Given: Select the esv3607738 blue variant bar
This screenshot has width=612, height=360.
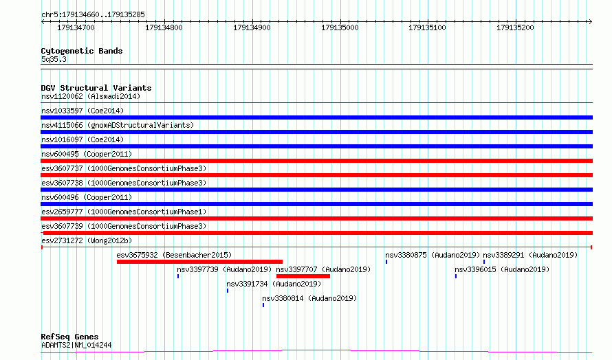Looking at the screenshot, I should coord(316,190).
